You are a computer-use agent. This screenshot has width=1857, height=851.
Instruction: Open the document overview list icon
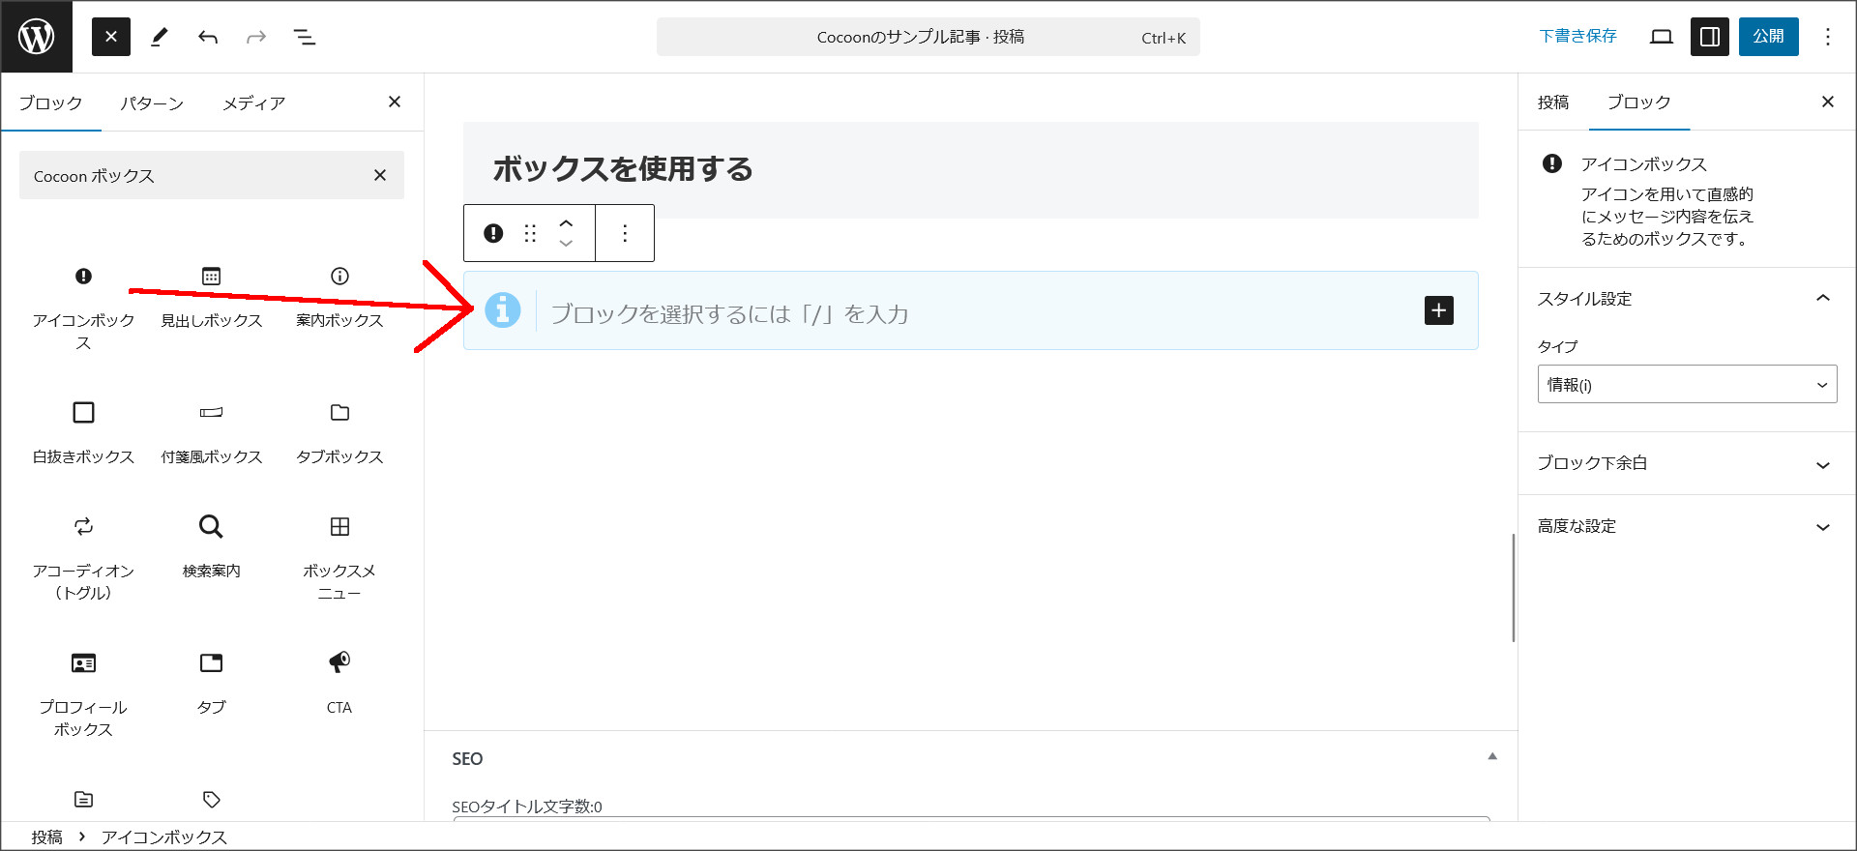point(305,37)
